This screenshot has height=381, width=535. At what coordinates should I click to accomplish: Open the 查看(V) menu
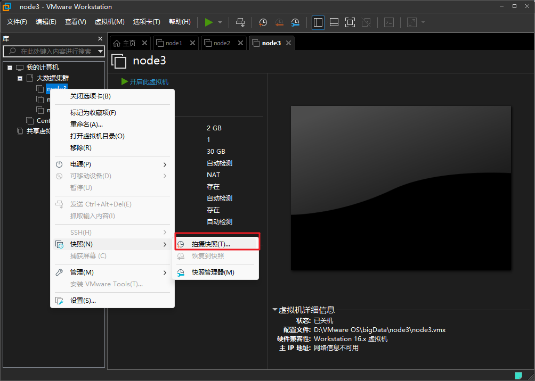(x=76, y=22)
